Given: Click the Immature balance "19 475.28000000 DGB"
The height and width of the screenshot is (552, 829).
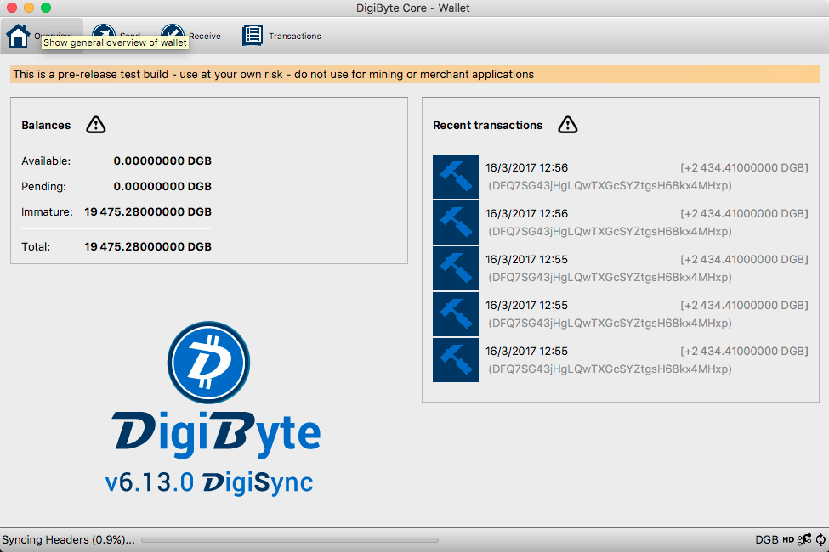Looking at the screenshot, I should pyautogui.click(x=148, y=211).
